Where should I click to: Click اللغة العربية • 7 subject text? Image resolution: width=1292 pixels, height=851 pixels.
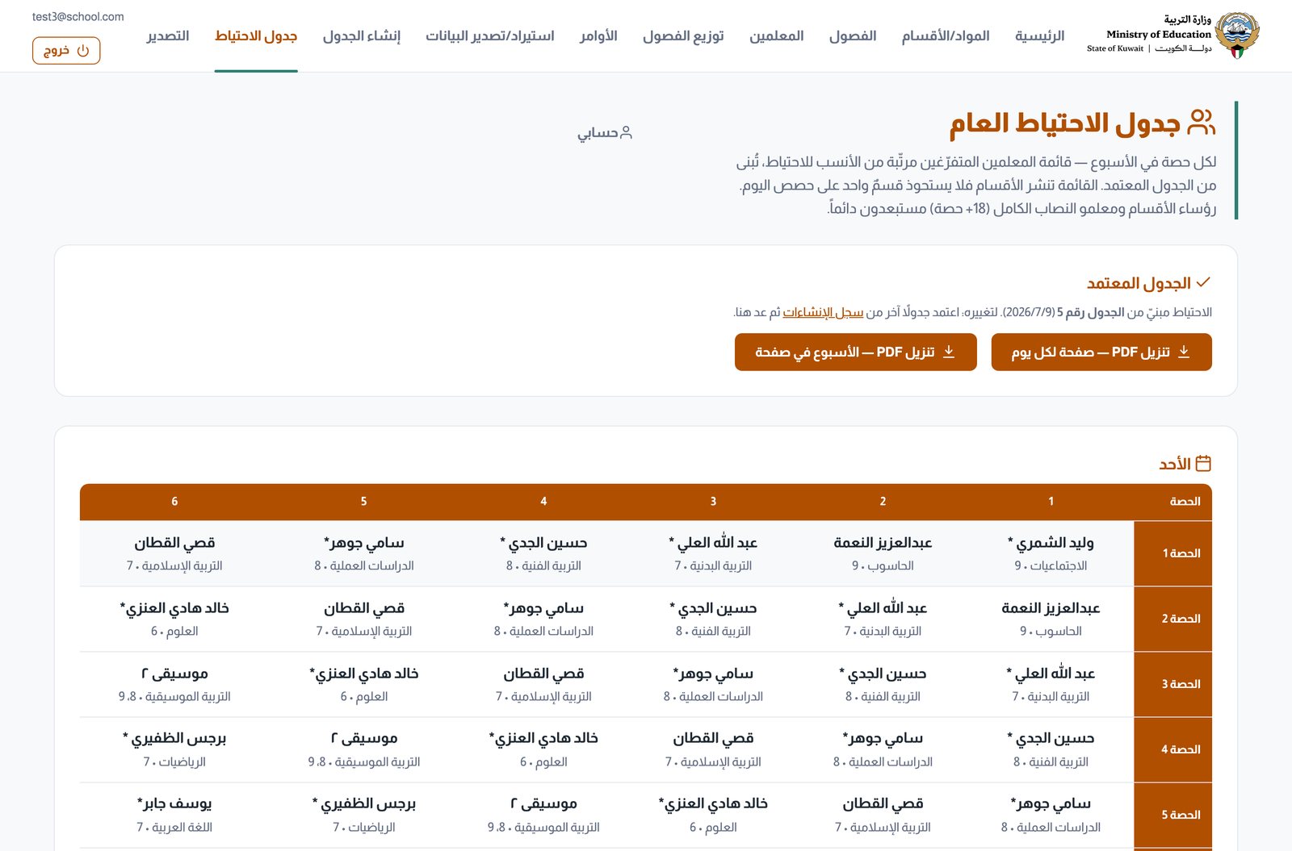[x=174, y=828]
